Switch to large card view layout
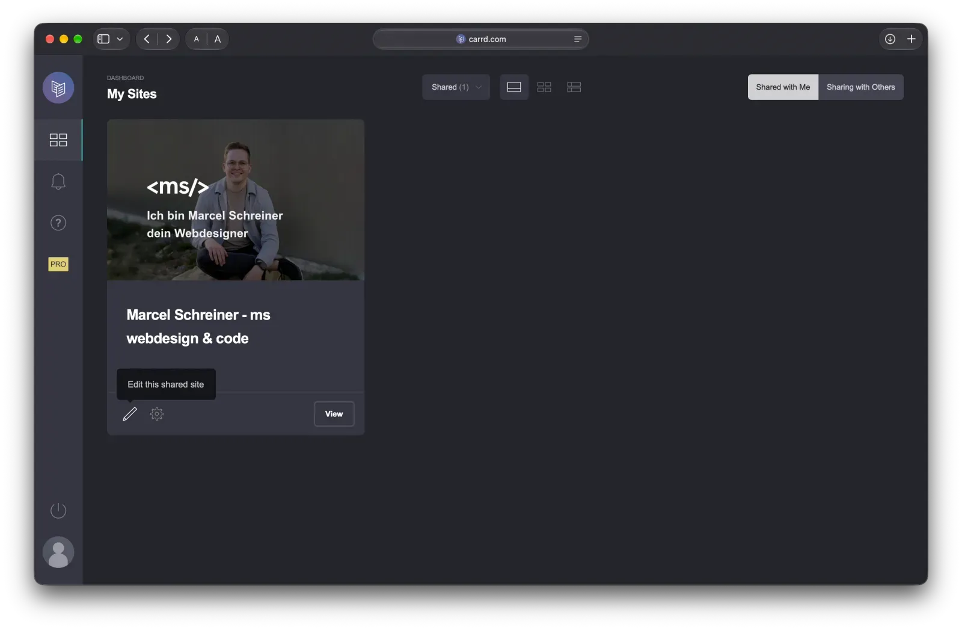This screenshot has width=962, height=630. (514, 87)
